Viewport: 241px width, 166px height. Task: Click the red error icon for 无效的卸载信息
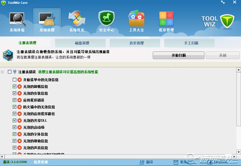pyautogui.click(x=20, y=87)
